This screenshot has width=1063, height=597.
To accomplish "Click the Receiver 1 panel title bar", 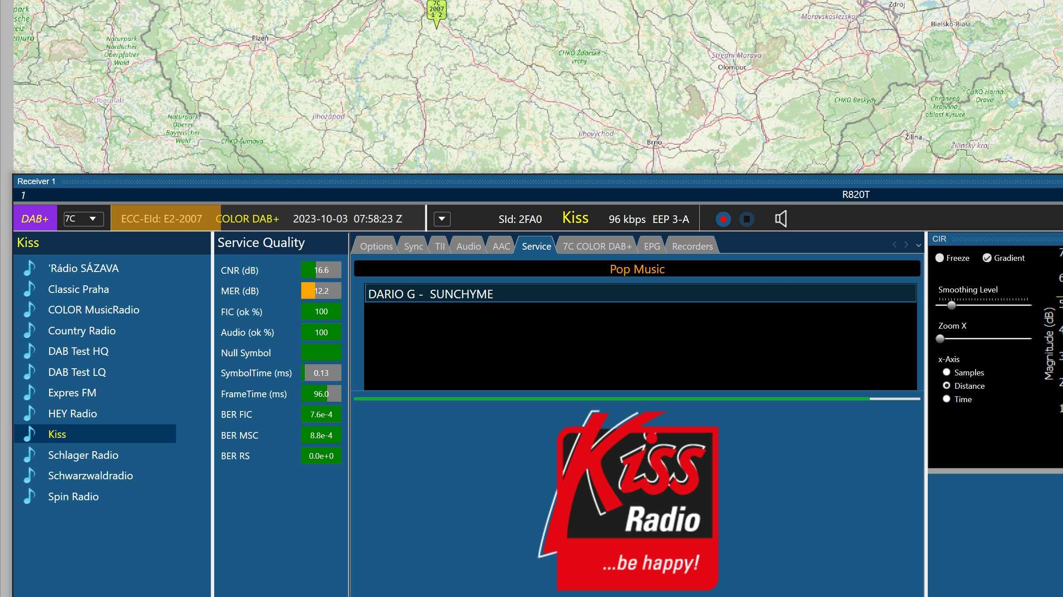I will pyautogui.click(x=538, y=181).
